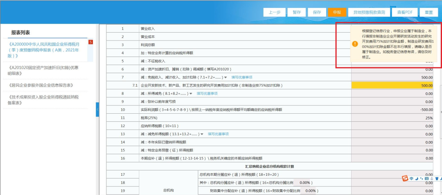Screen dimensions: 442x195
Task: Switch punctuation mode on the Sogou bar
Action: coord(422,178)
